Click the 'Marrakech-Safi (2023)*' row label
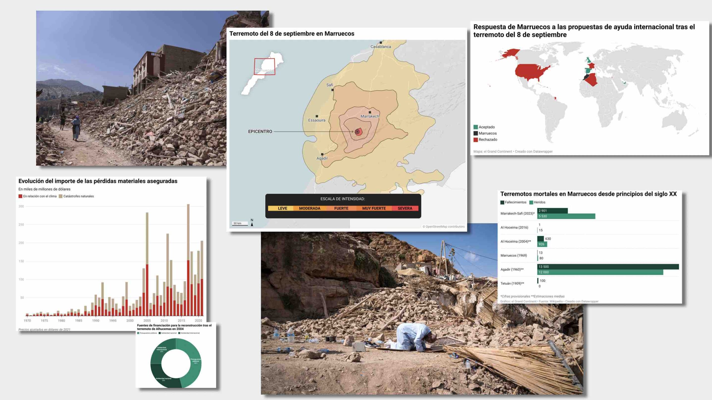The image size is (712, 400). [517, 213]
